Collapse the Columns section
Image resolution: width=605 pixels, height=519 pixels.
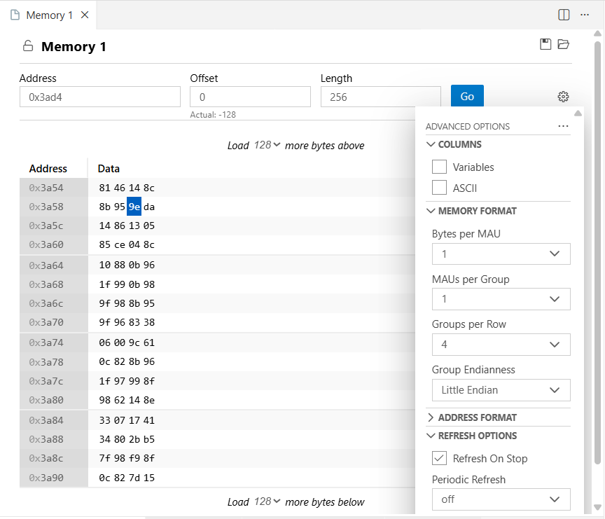pos(431,144)
